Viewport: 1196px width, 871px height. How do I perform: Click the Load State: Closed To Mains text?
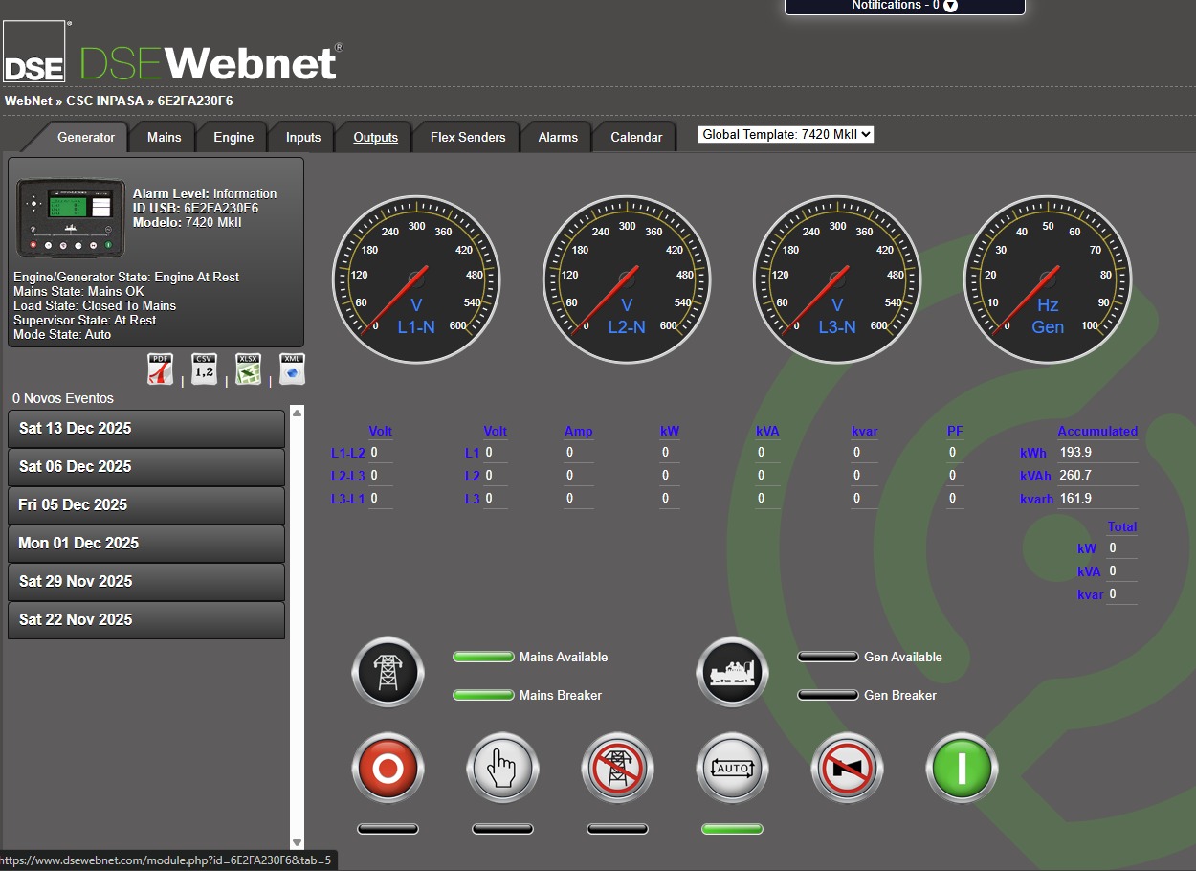[95, 305]
